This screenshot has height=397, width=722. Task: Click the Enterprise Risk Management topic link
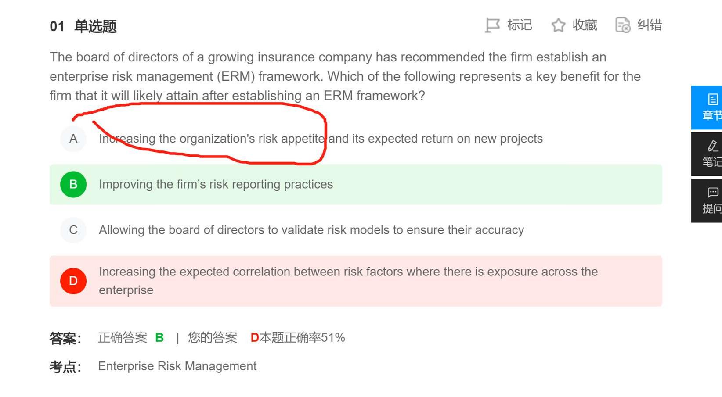[x=177, y=366]
